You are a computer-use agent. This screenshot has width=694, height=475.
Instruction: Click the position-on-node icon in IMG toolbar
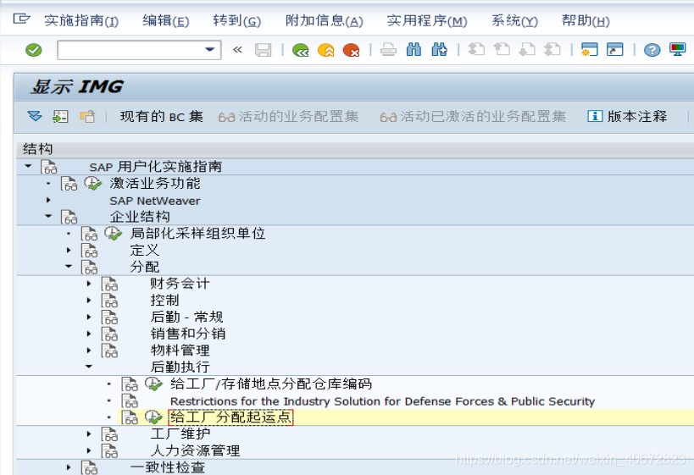(x=61, y=116)
